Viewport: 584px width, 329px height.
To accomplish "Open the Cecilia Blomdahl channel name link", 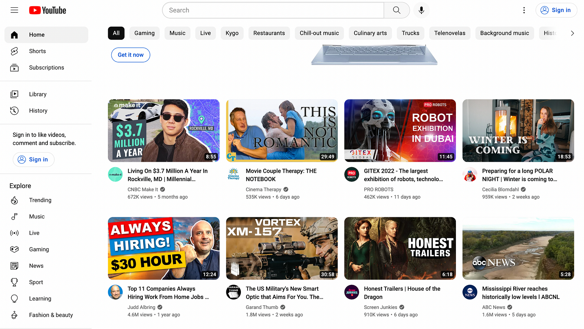I will coord(500,190).
